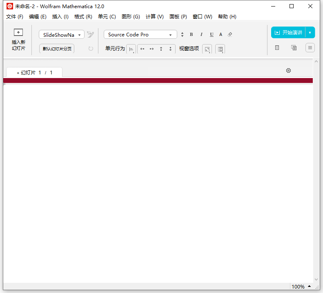Close the Mathematica window
The width and height of the screenshot is (323, 293).
(310, 6)
